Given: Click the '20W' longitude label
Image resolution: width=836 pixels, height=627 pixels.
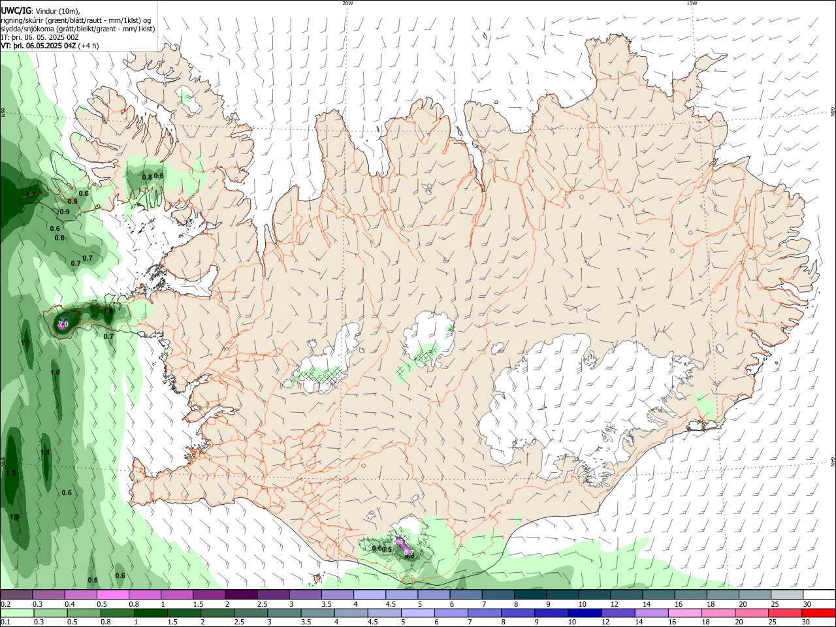Looking at the screenshot, I should pos(347,3).
